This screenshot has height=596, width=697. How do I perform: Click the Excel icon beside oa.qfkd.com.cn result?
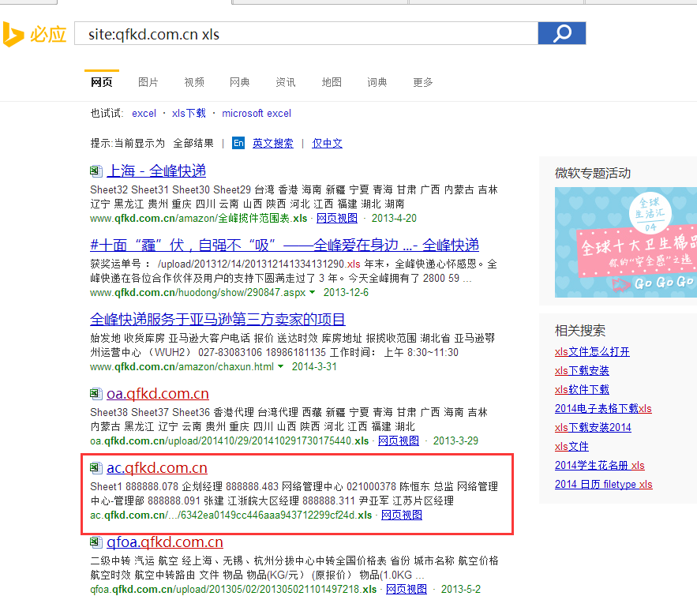(96, 393)
